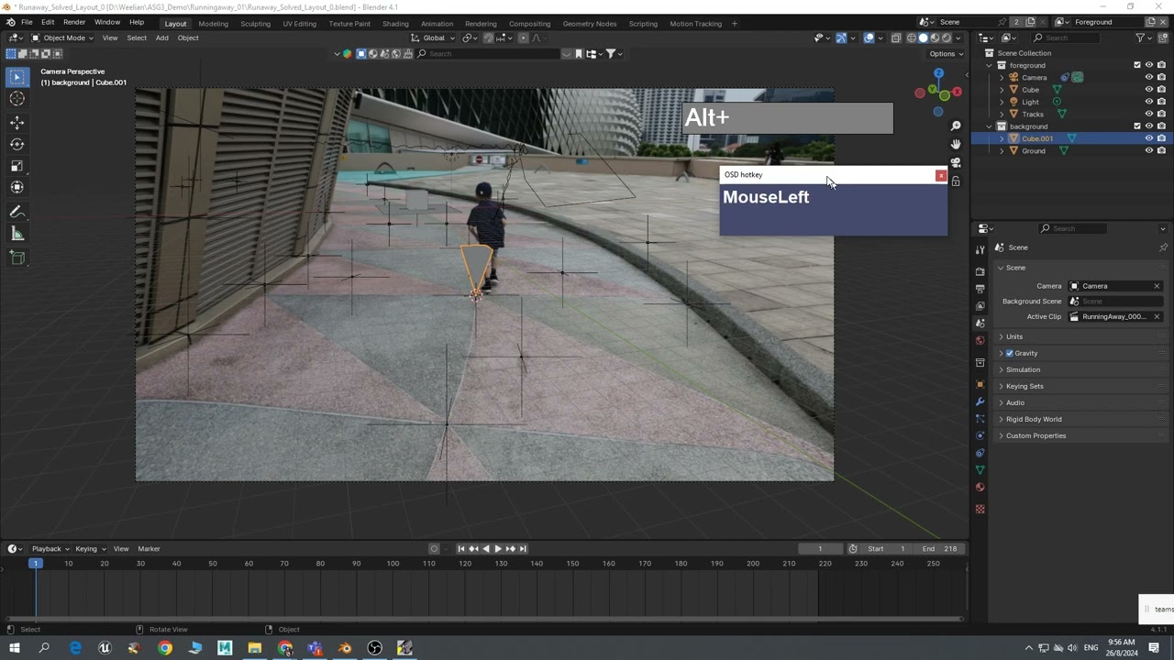The image size is (1174, 660).
Task: Toggle the Show Gizmo button in header
Action: point(841,38)
